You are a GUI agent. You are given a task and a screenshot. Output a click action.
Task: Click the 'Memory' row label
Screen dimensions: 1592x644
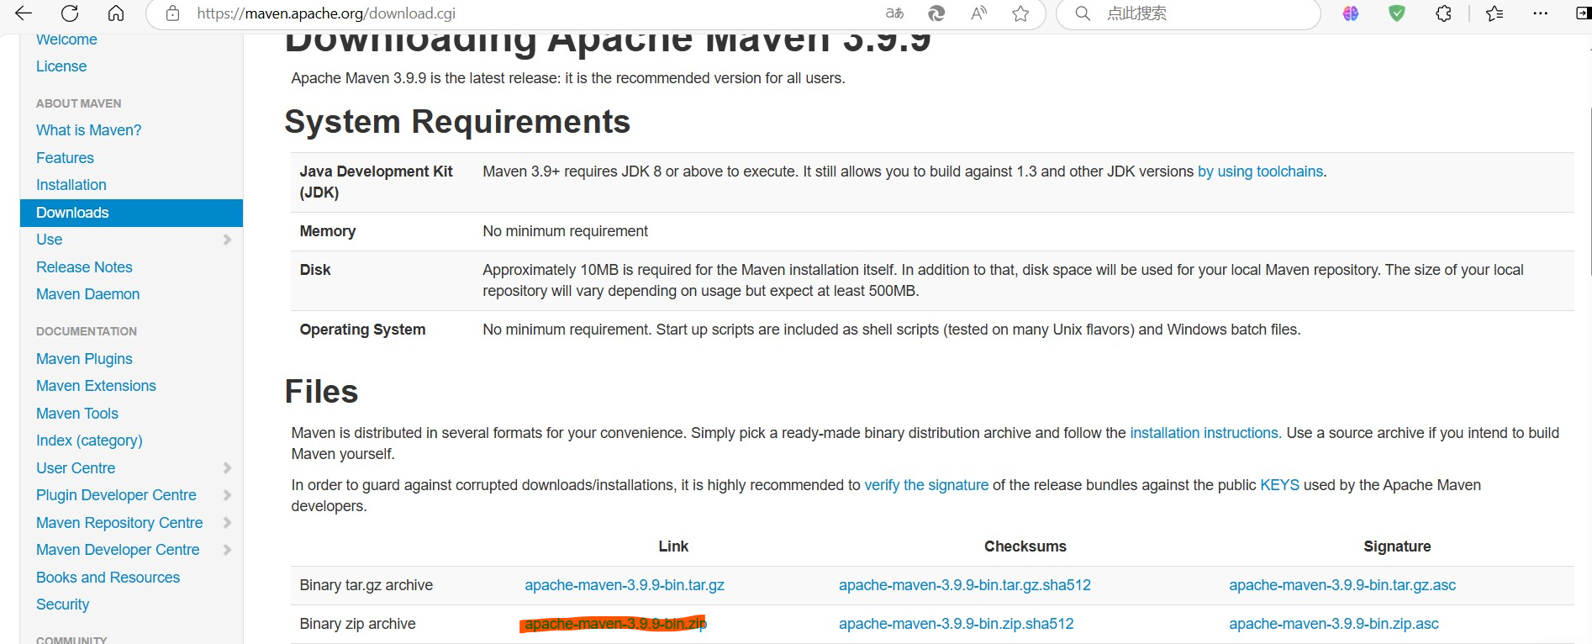click(328, 231)
